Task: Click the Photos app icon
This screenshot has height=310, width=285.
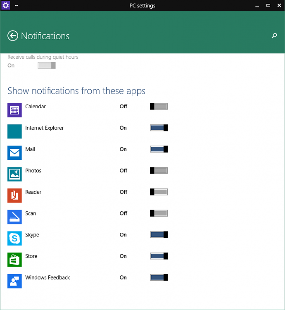Action: coord(14,174)
